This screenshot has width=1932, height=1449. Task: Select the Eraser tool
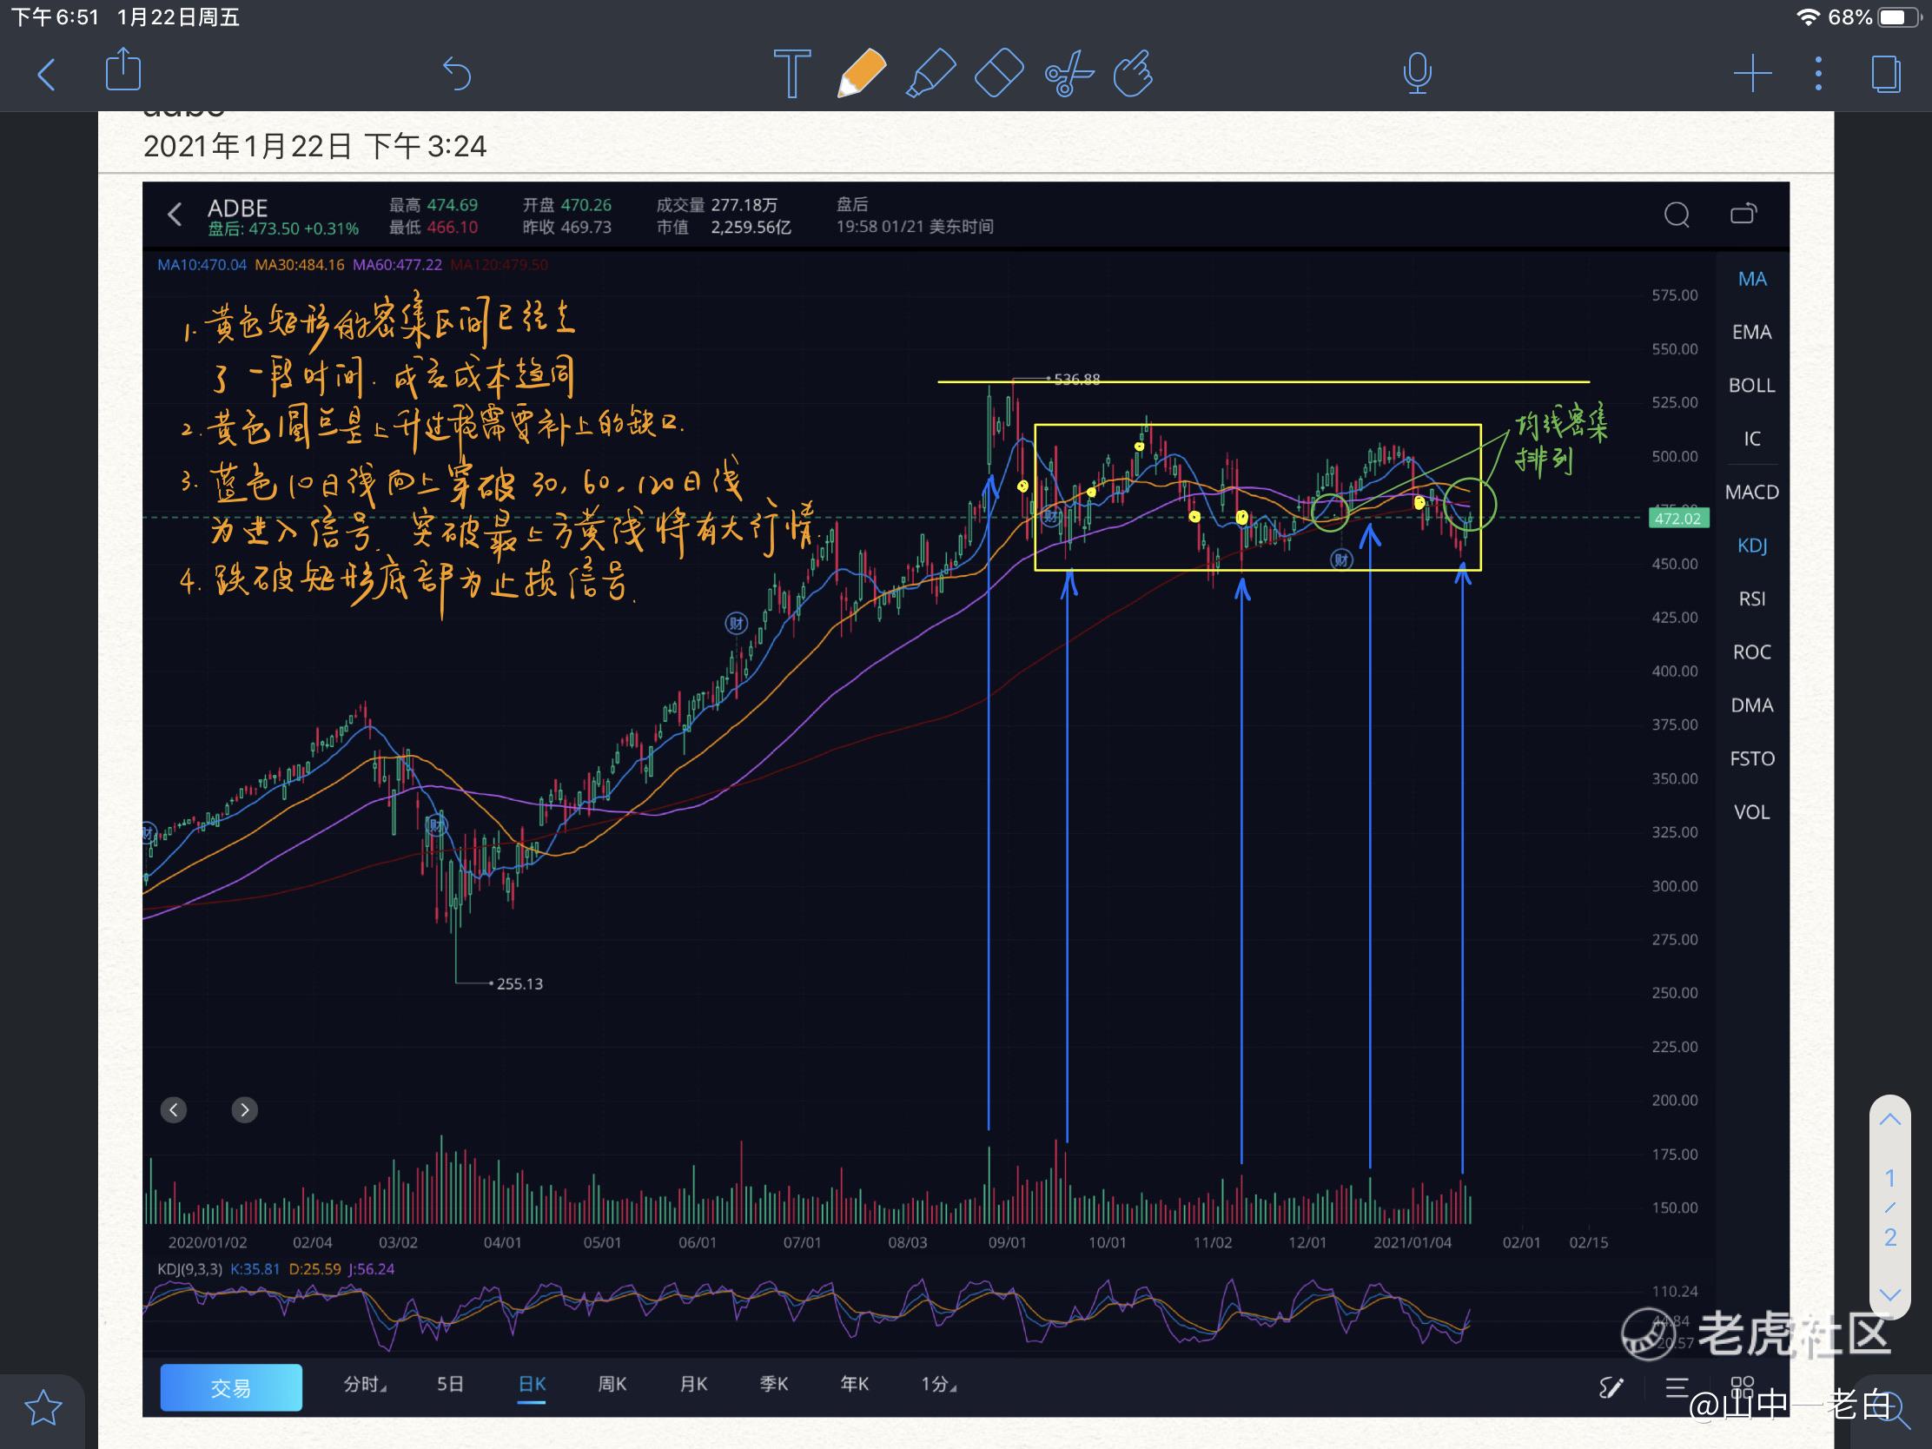998,73
